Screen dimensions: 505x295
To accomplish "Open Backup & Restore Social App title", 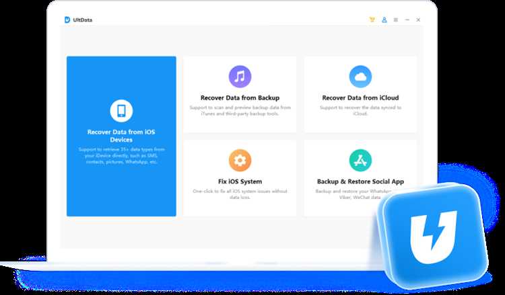I will pos(360,181).
